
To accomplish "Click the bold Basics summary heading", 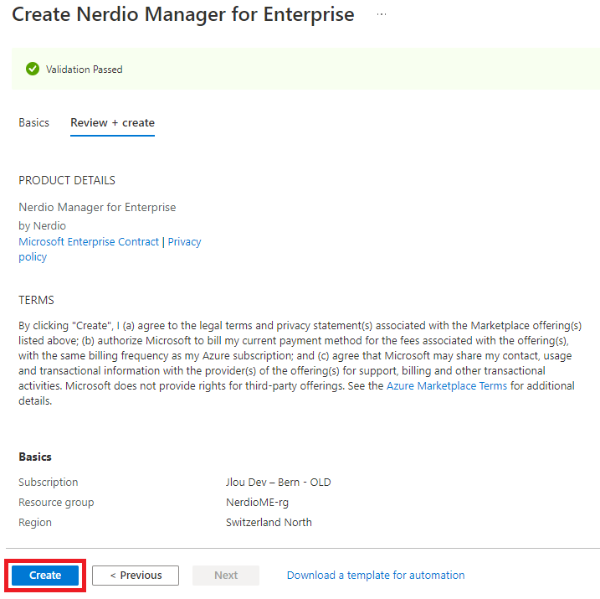I will tap(35, 457).
